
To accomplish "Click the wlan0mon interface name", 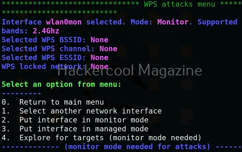I will click(64, 22).
